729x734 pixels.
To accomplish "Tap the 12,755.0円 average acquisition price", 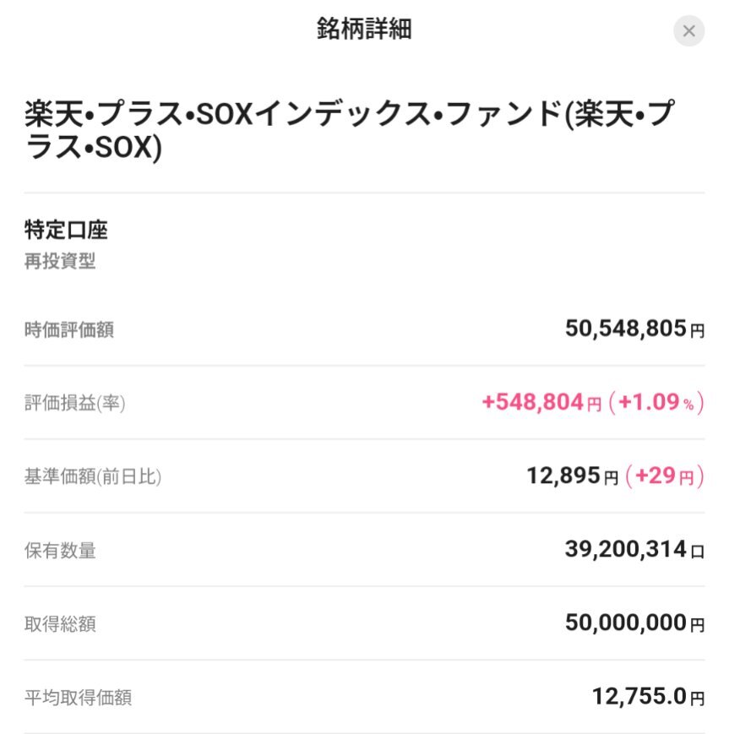I will (648, 697).
